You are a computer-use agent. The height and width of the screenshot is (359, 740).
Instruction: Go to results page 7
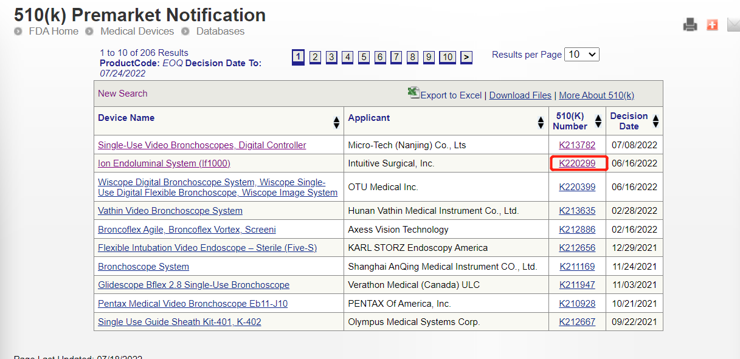point(396,57)
